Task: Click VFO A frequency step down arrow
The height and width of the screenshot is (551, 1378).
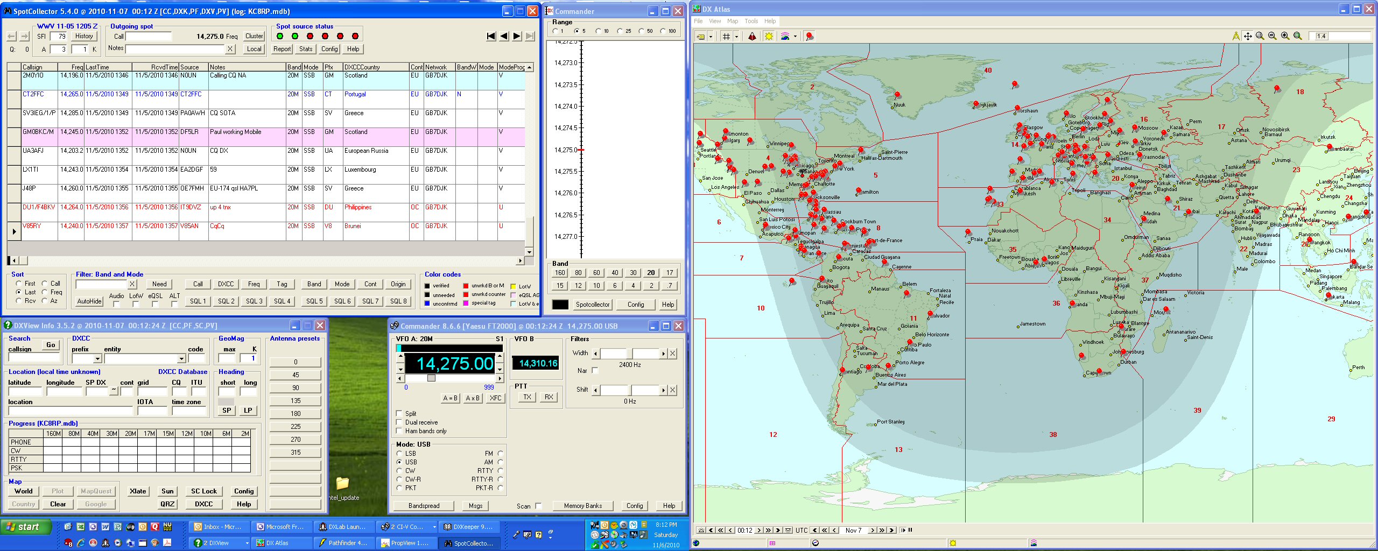Action: 400,369
